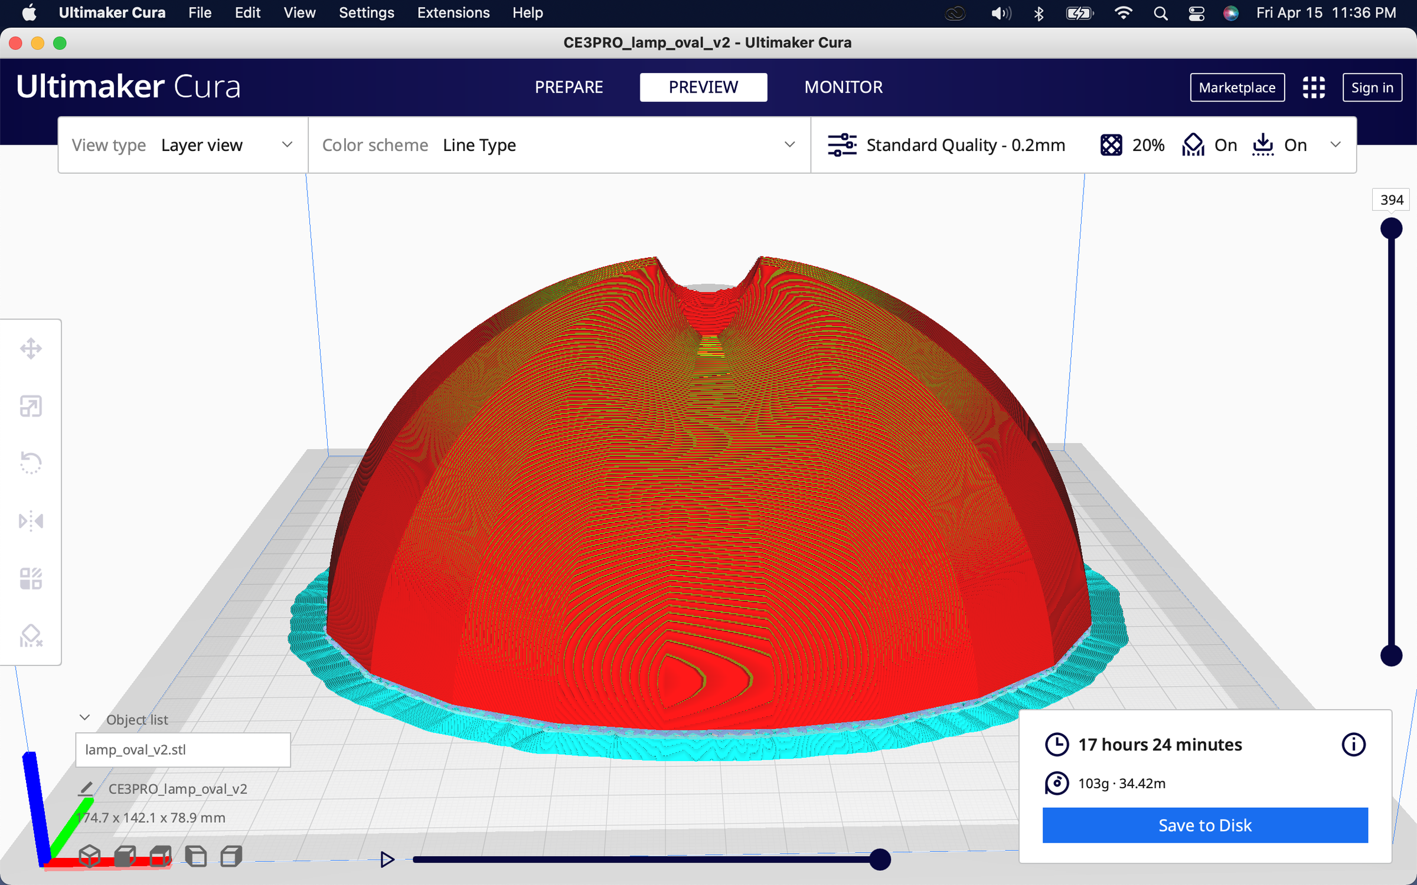1417x885 pixels.
Task: Select the Move tool
Action: [x=31, y=348]
